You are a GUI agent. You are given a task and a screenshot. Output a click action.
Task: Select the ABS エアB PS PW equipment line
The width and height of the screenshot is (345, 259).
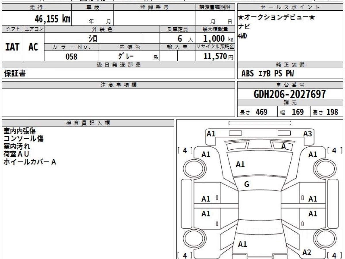point(268,74)
